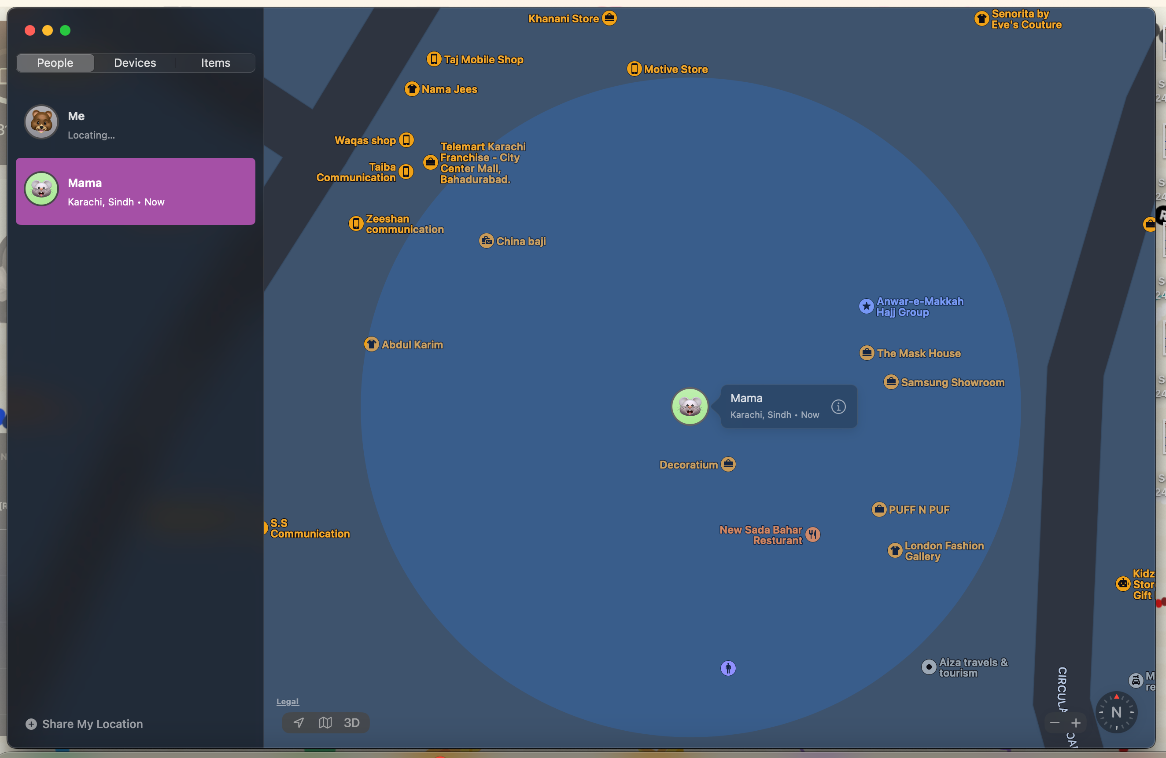This screenshot has width=1166, height=758.
Task: Zoom out with the minus button
Action: (1055, 723)
